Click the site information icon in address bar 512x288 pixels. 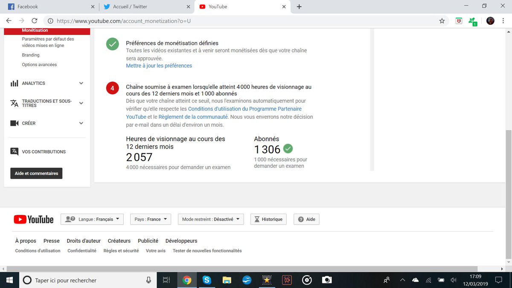[x=50, y=20]
